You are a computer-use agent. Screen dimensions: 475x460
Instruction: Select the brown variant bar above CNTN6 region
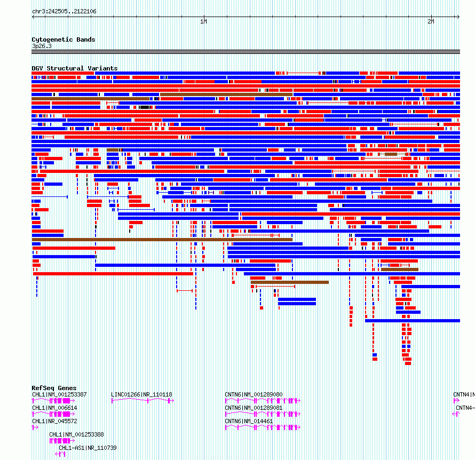[290, 282]
